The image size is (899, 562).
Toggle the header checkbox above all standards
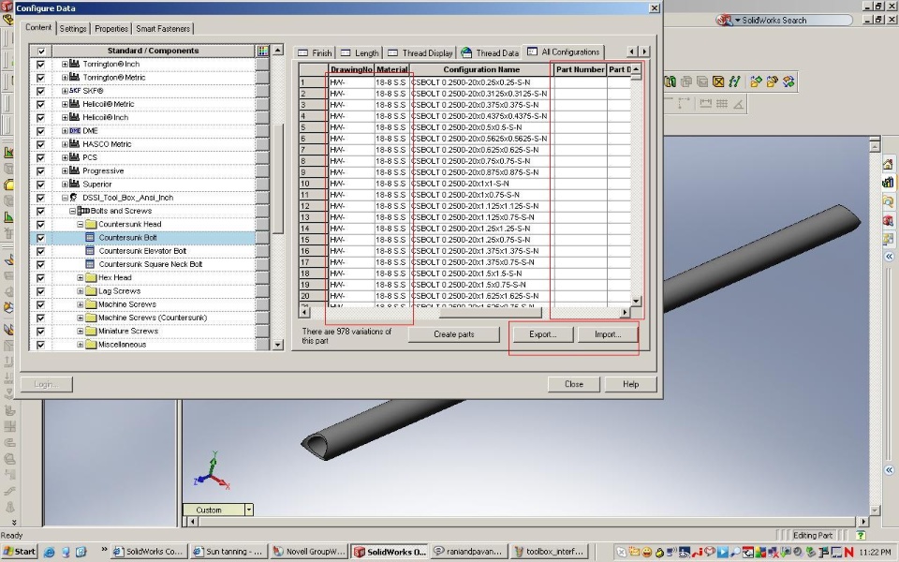click(x=40, y=51)
